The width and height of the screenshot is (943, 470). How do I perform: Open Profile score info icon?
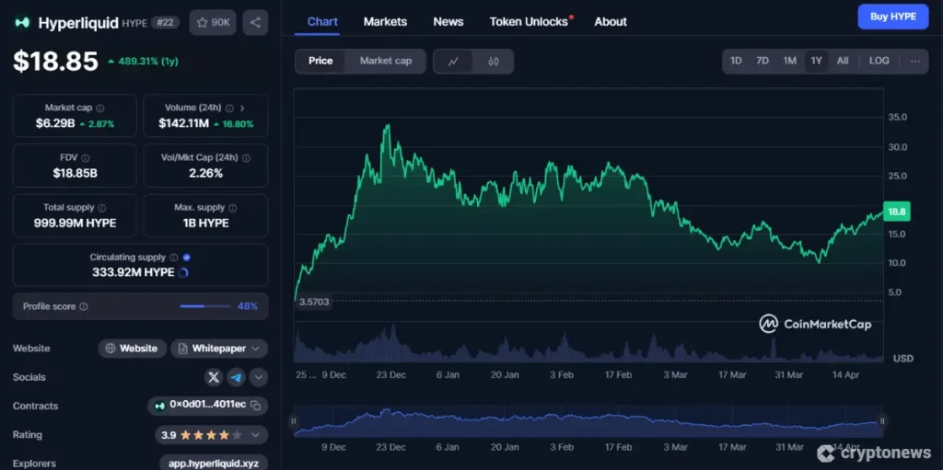pos(84,306)
